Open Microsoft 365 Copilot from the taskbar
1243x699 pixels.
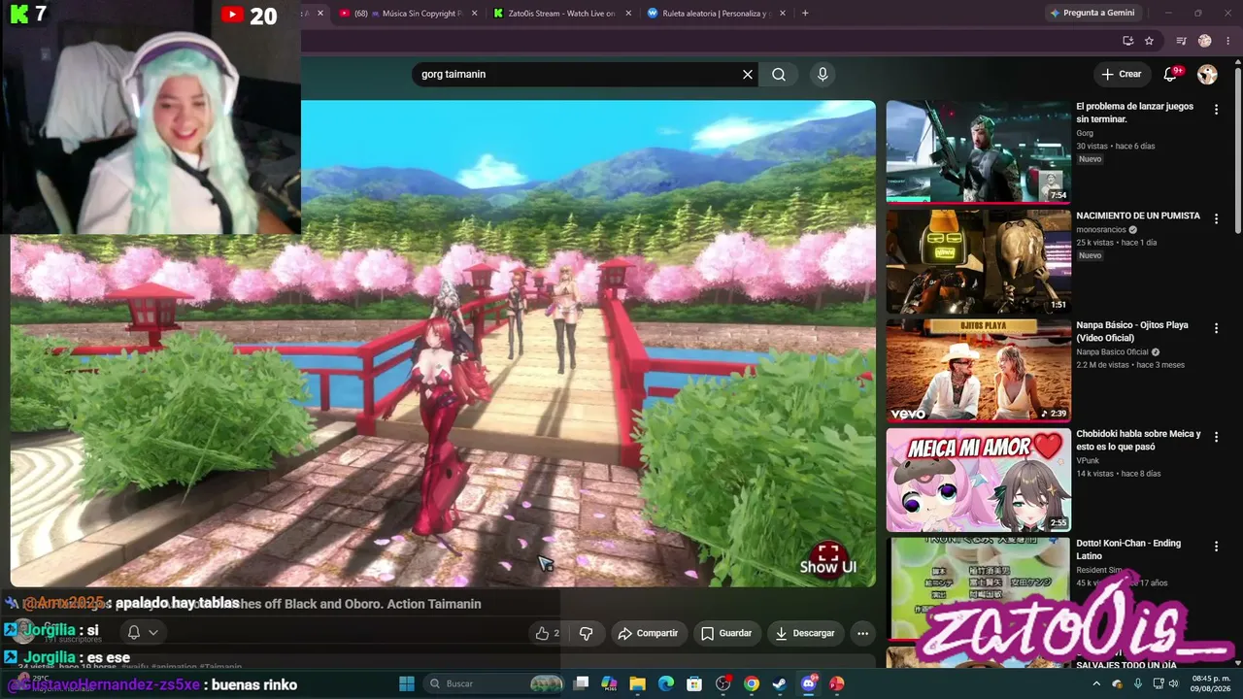(609, 683)
